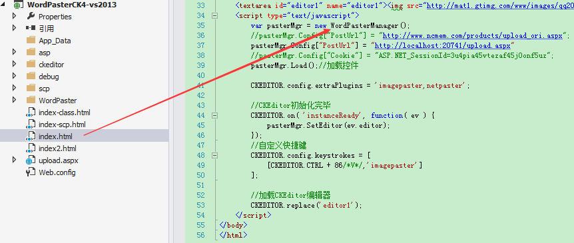
Task: Expand the scp folder
Action: (14, 88)
